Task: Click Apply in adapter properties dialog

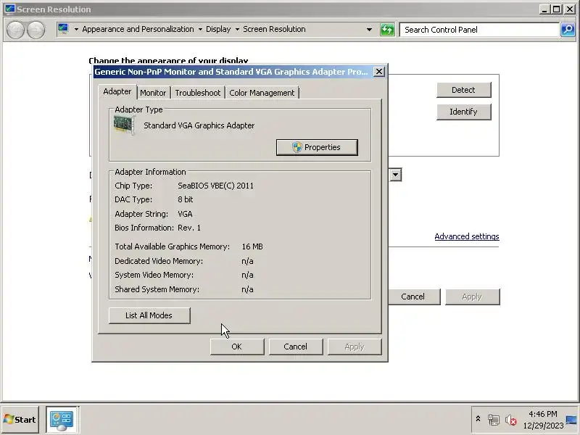Action: pyautogui.click(x=355, y=347)
